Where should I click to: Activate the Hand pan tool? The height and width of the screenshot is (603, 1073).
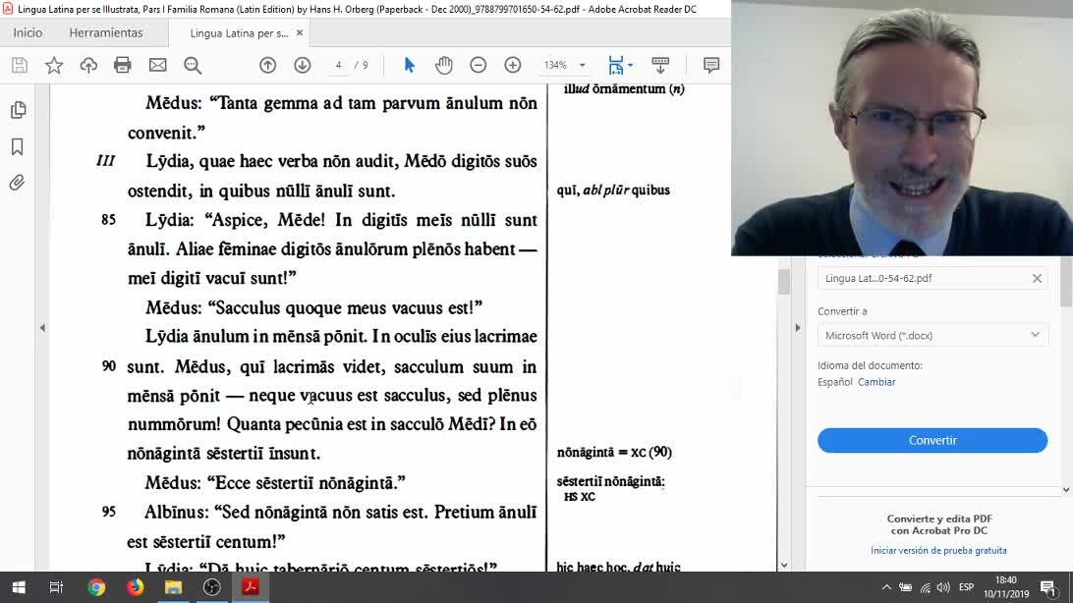point(444,65)
